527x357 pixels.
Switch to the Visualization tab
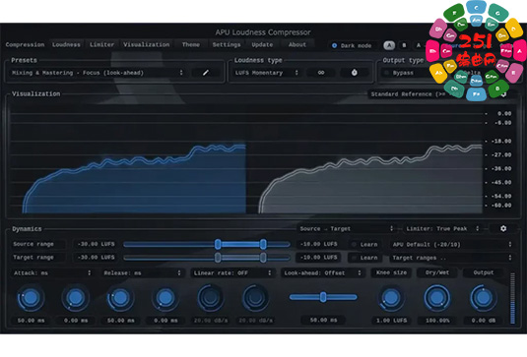pyautogui.click(x=147, y=44)
